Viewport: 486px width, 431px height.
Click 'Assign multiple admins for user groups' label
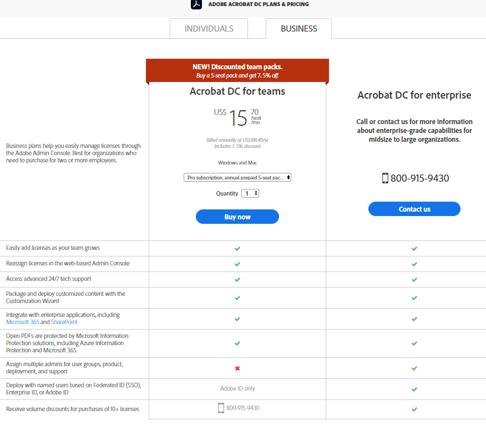64,368
